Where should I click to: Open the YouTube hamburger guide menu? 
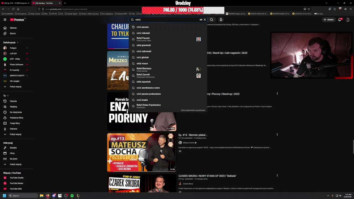(x=5, y=20)
